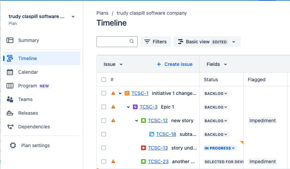Click the Dependencies link icon
The width and height of the screenshot is (290, 169).
[10, 127]
